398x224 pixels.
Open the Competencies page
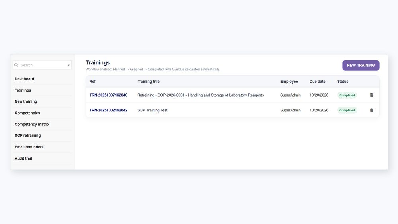(x=27, y=113)
